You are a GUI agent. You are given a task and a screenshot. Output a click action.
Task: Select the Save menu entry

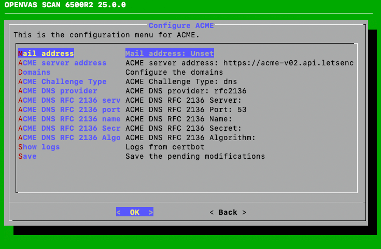coord(27,156)
